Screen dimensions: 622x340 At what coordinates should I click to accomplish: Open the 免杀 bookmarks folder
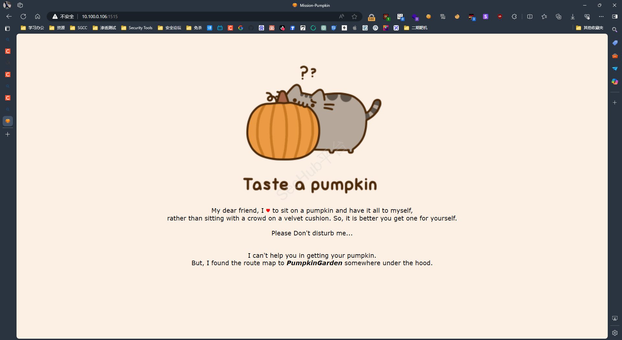pyautogui.click(x=194, y=28)
